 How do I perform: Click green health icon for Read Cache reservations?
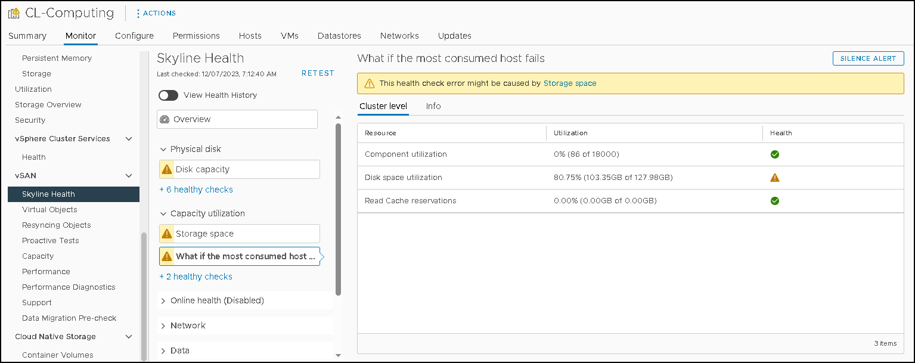coord(774,201)
